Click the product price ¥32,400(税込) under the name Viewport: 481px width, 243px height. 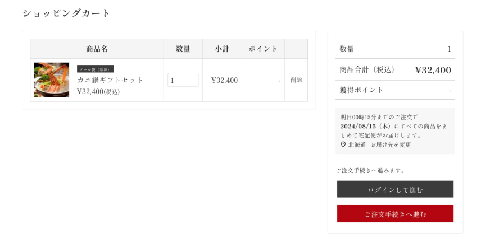tap(98, 91)
